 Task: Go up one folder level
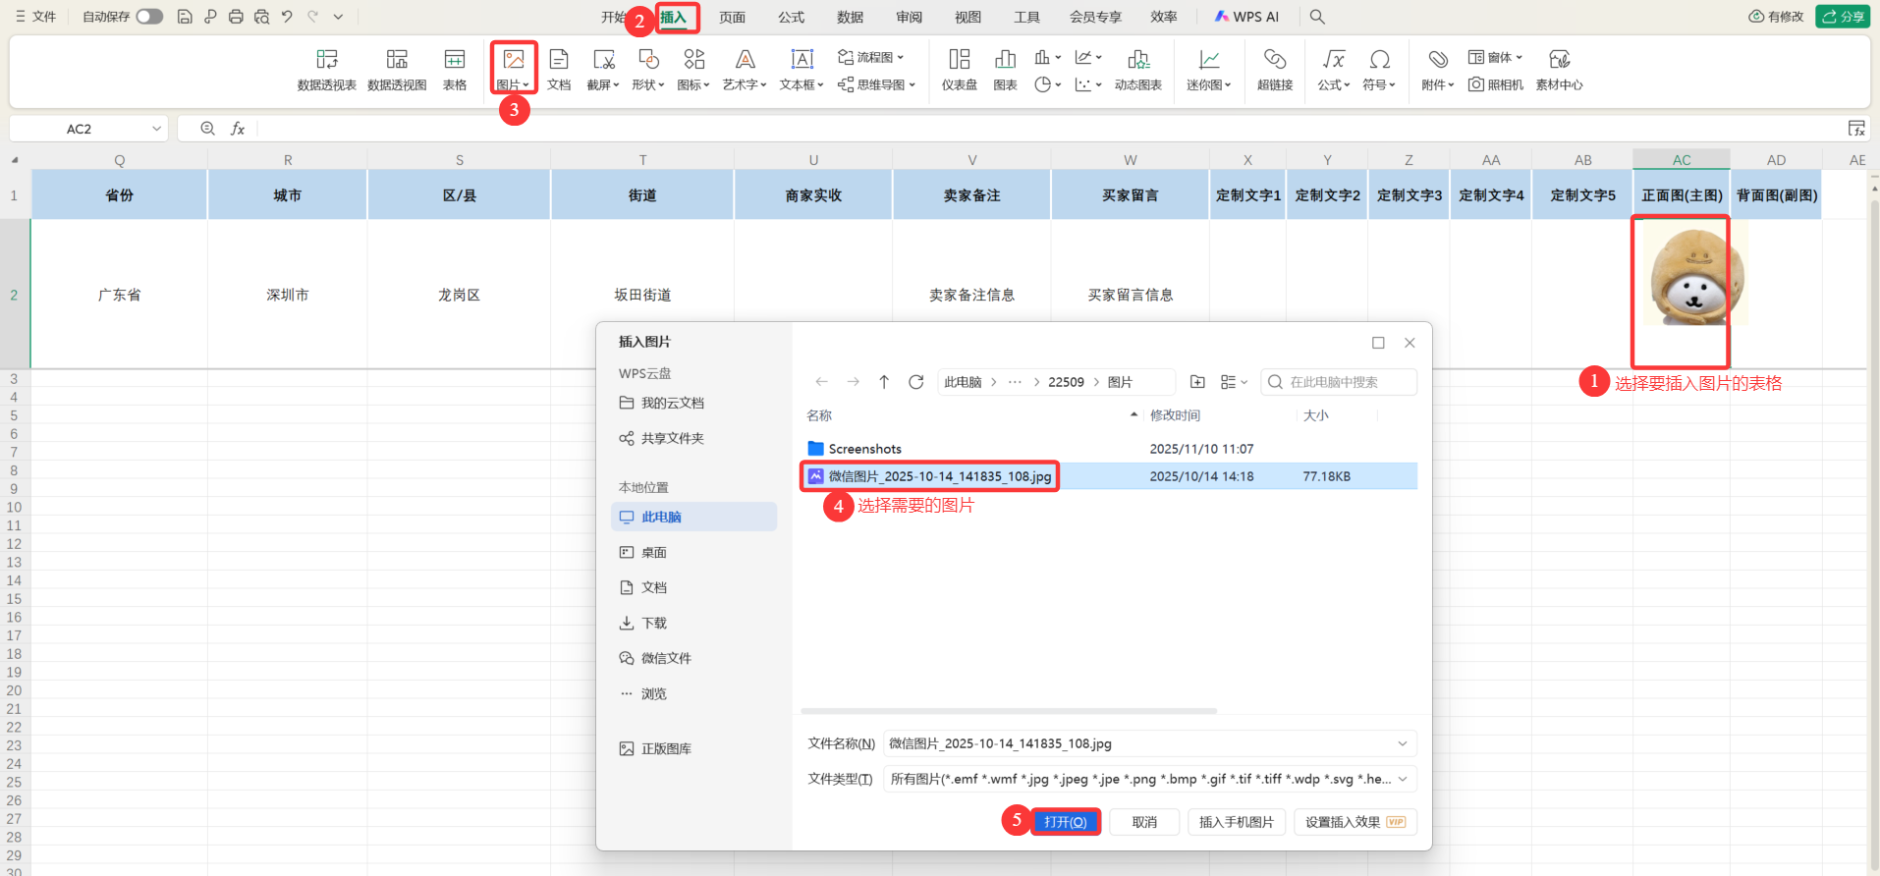click(884, 382)
